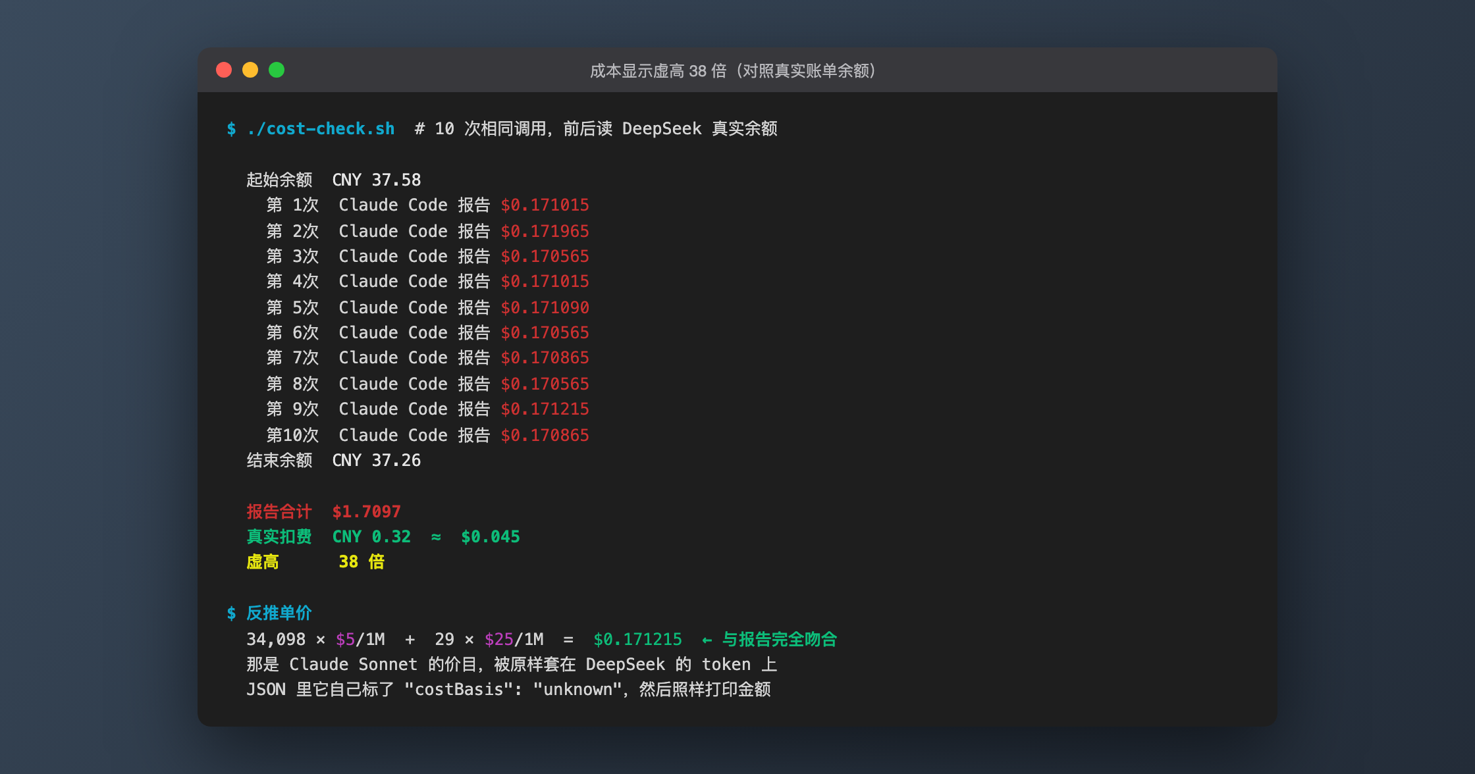
Task: Click the line mentioning 'Claude Sonnet 的价目'
Action: coord(512,664)
